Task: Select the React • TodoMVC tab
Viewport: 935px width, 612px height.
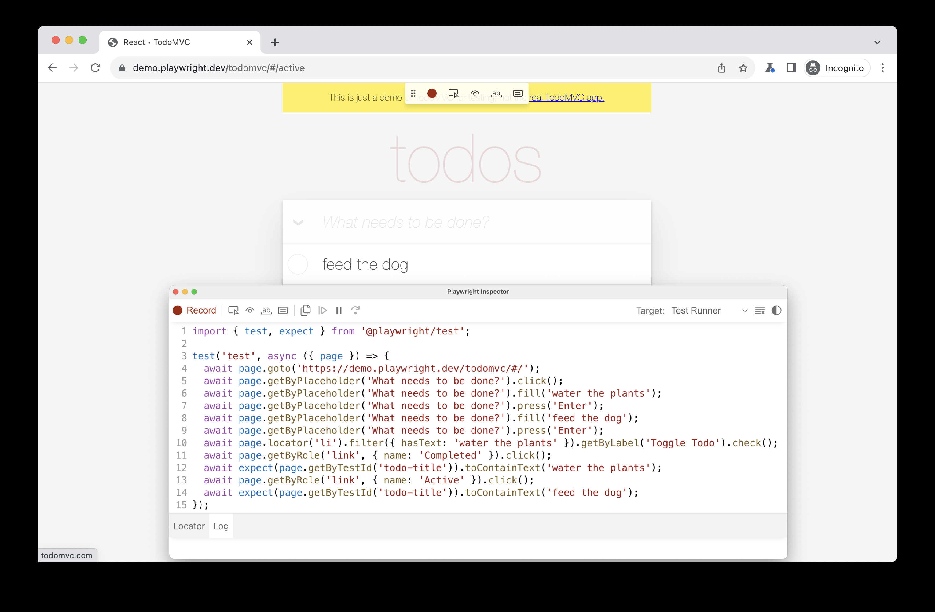Action: [x=179, y=42]
